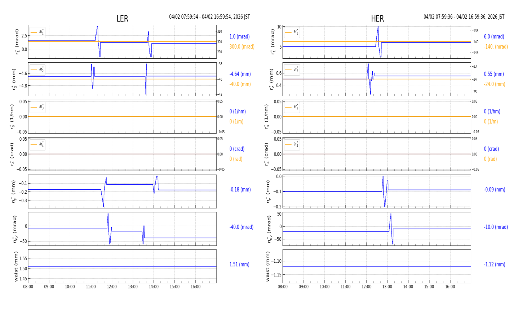Screen dimensions: 509x311
Task: Click the HER time range header ending 16:59:36
Action: point(464,17)
